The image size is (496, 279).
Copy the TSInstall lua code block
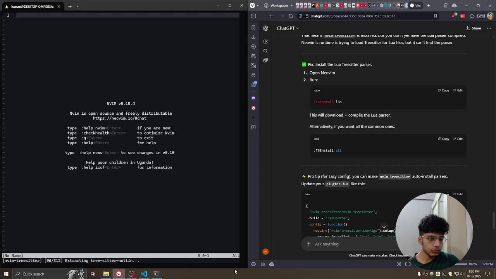pos(443,90)
